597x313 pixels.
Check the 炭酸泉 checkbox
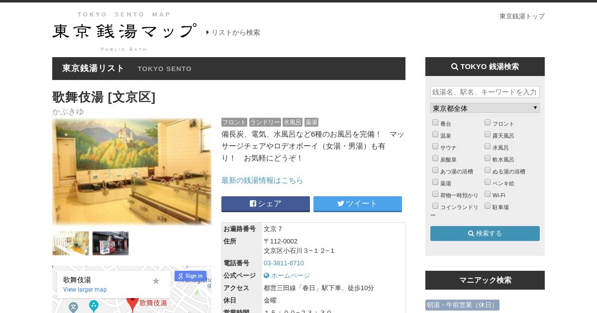point(435,158)
